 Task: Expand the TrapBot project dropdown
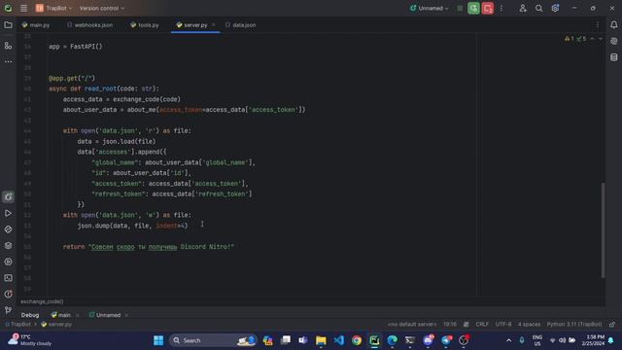coord(54,8)
